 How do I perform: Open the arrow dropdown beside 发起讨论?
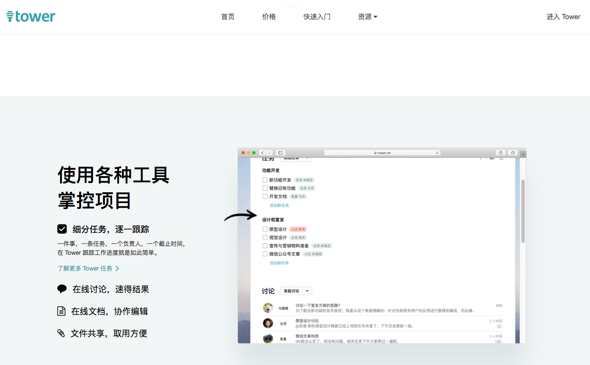pyautogui.click(x=307, y=291)
